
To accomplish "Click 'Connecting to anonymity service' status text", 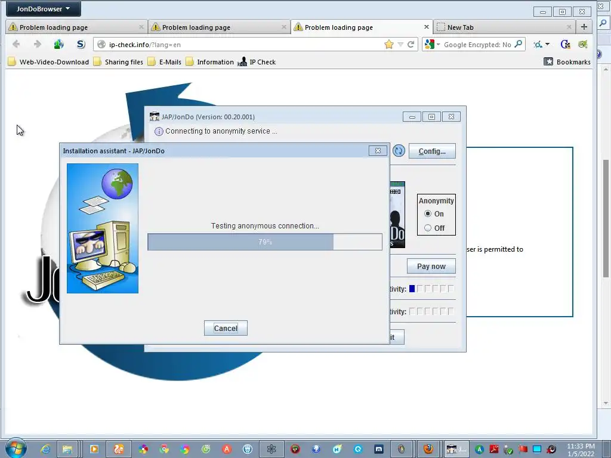I will click(221, 131).
